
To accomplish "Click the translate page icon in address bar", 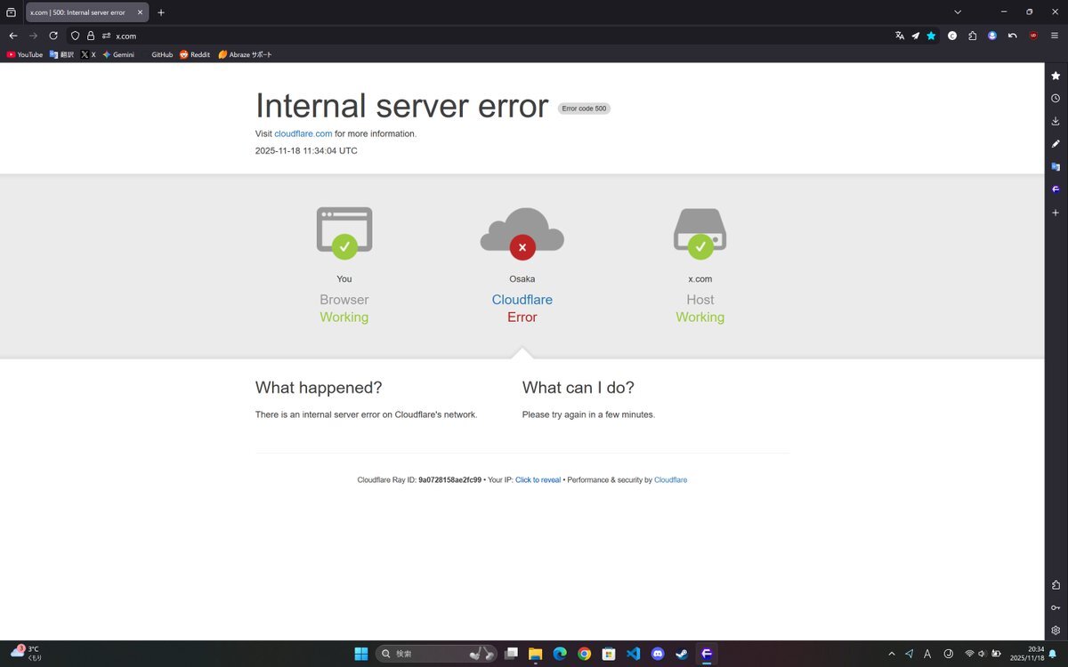I will click(900, 36).
